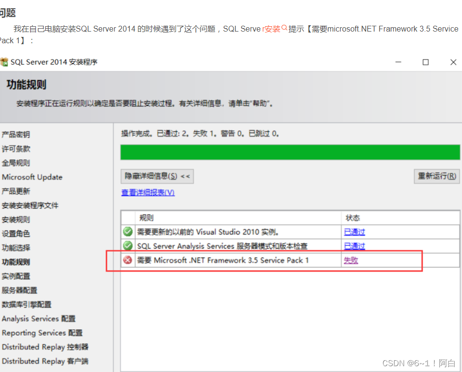Select 服务器配置 step in sidebar
Image resolution: width=462 pixels, height=372 pixels.
[x=19, y=290]
